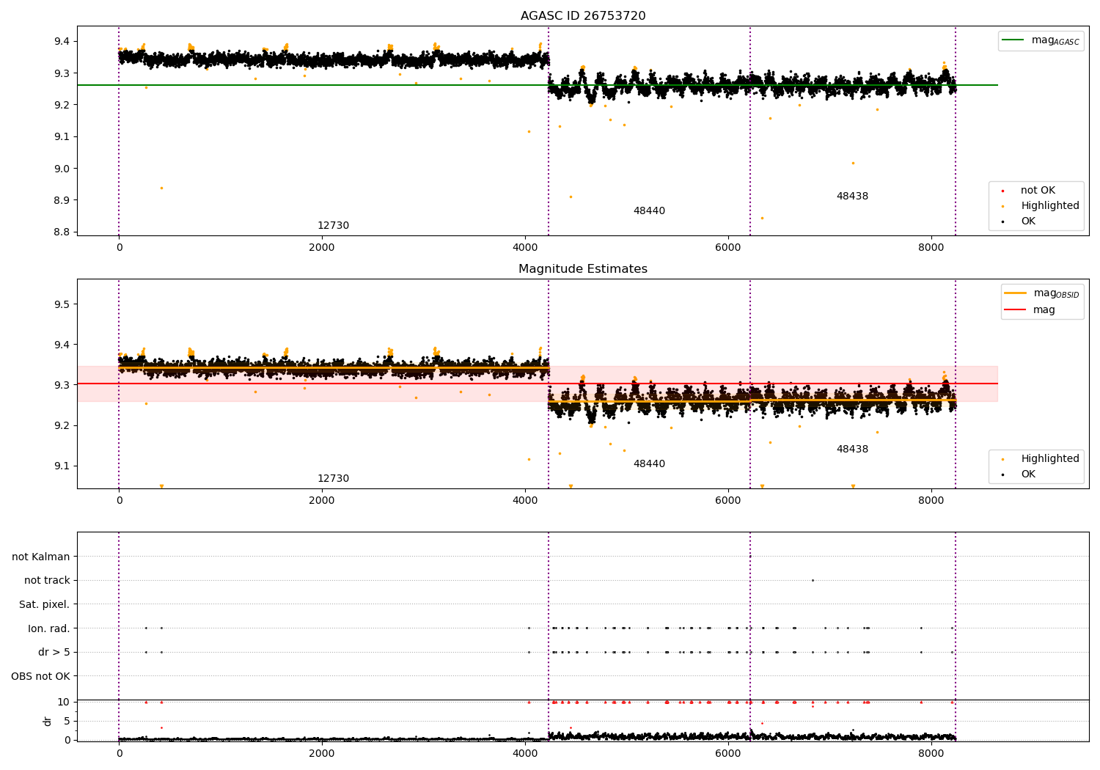Screen dimensions: 1100x770
Task: Click the '9.1' y-axis tick in top plot
Action: tap(62, 137)
